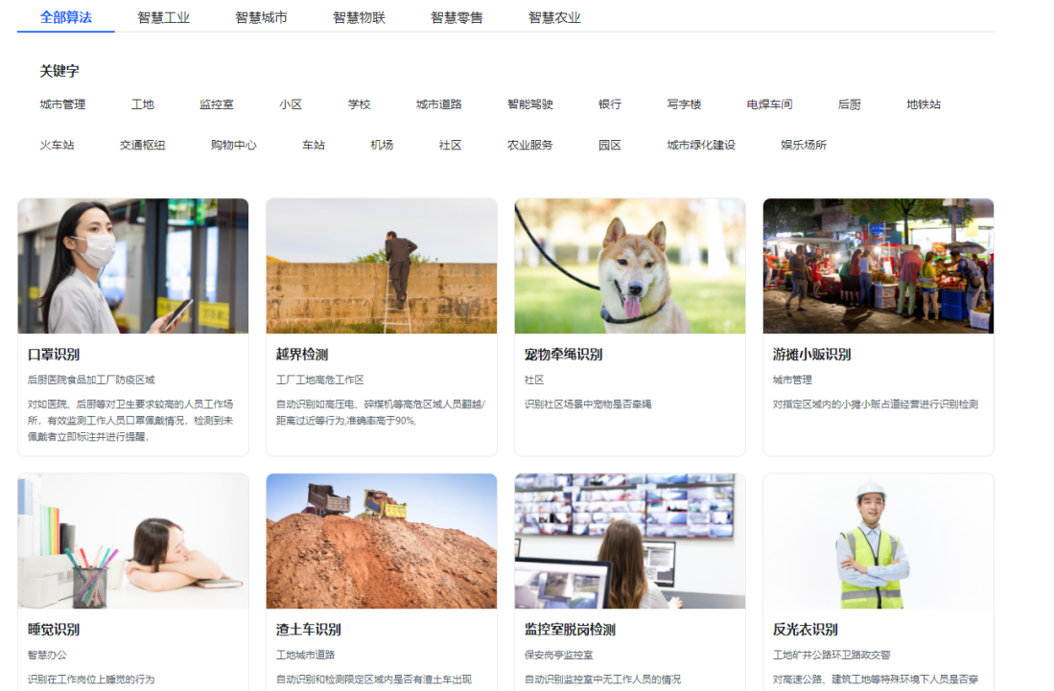Viewport: 1054px width, 691px height.
Task: Click the 学校 keyword
Action: click(x=359, y=104)
